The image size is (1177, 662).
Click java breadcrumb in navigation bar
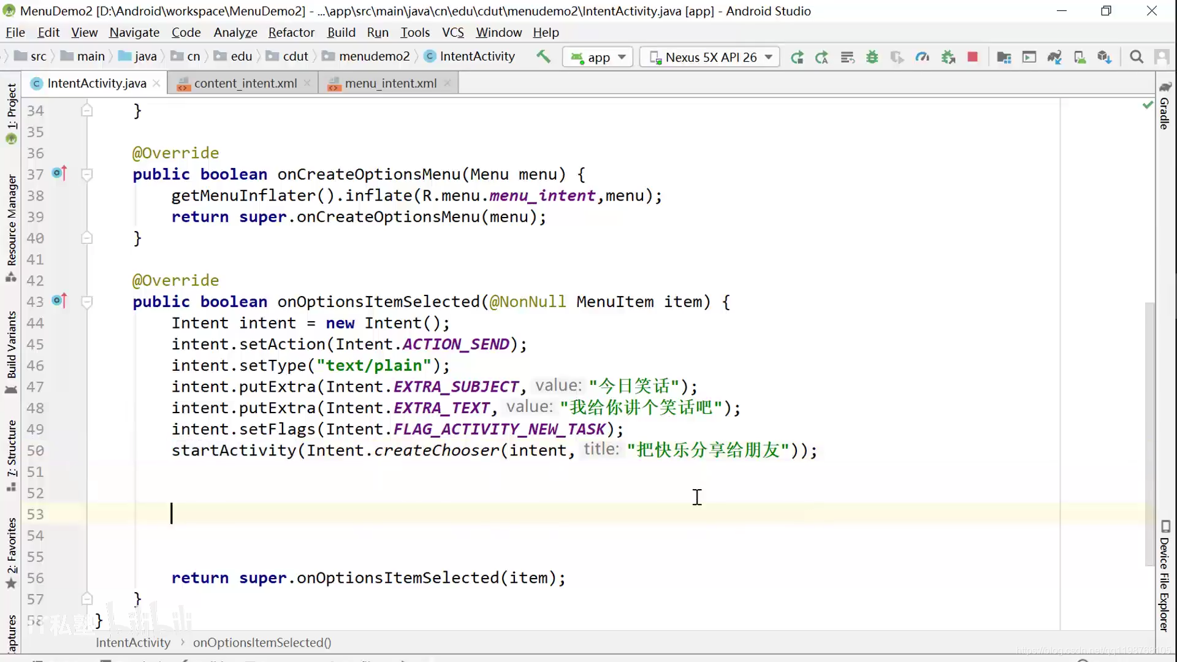[x=139, y=56]
